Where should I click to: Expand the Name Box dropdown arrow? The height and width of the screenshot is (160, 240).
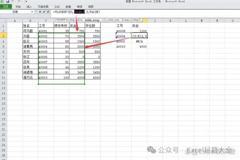[x=32, y=12]
